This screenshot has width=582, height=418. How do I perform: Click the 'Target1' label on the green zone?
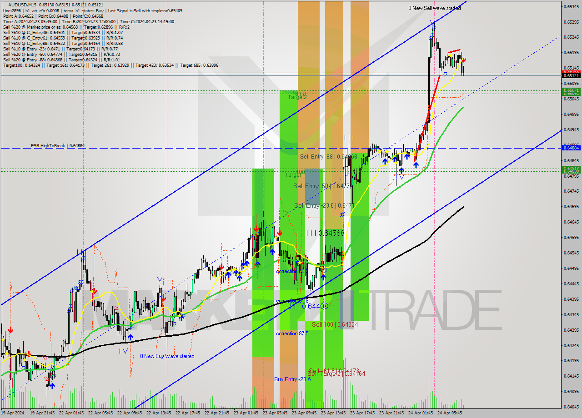click(294, 175)
